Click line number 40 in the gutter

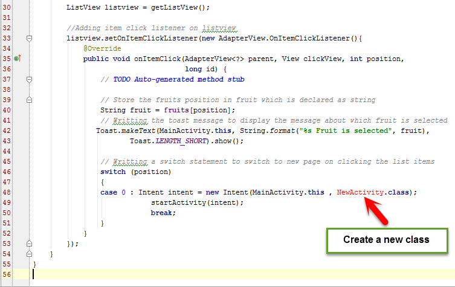coord(7,110)
